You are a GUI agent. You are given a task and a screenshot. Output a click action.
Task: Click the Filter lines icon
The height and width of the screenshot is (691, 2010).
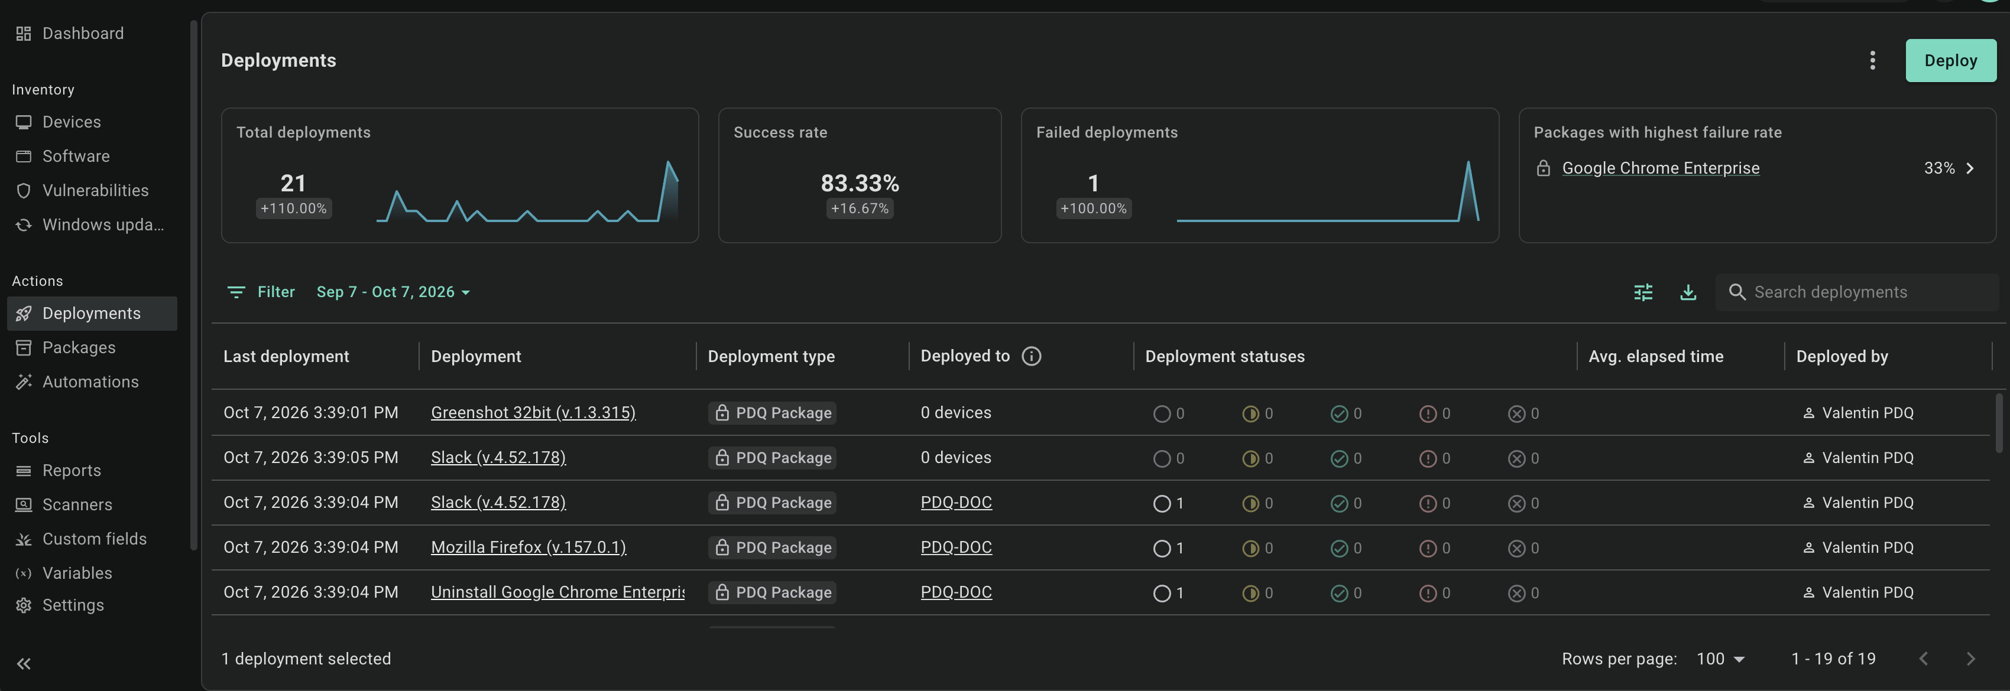click(x=236, y=292)
